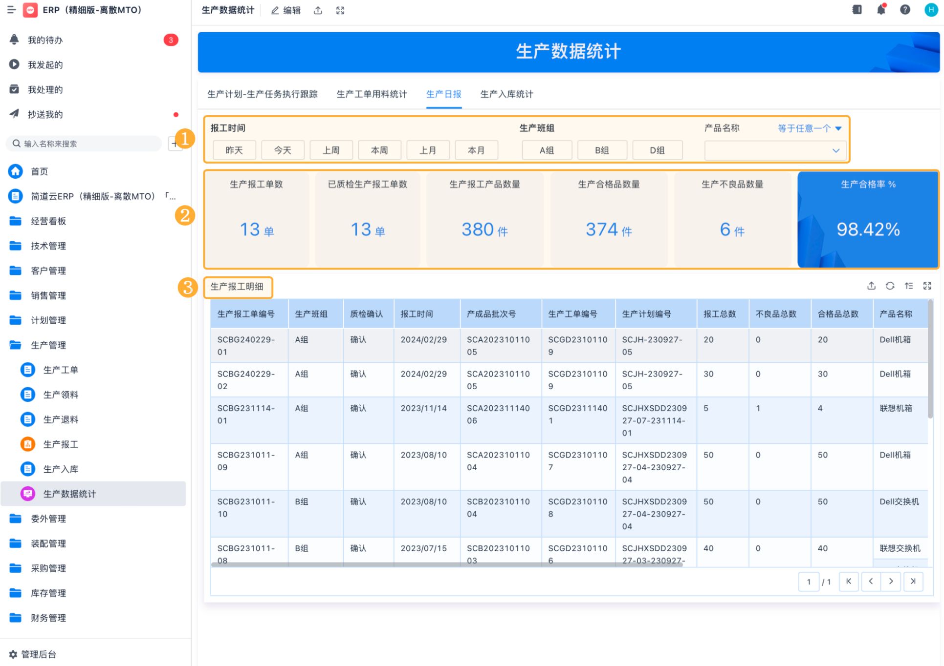
Task: Toggle the 今天 time filter
Action: pos(283,150)
